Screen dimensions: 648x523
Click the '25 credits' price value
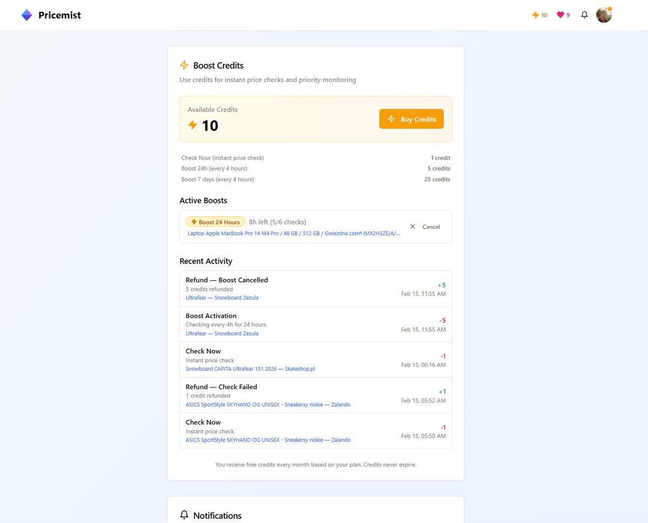coord(437,179)
